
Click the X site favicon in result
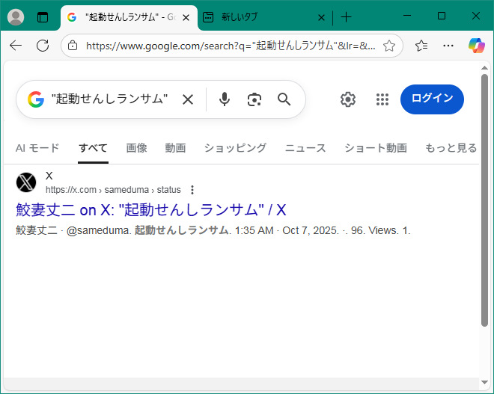click(x=26, y=182)
